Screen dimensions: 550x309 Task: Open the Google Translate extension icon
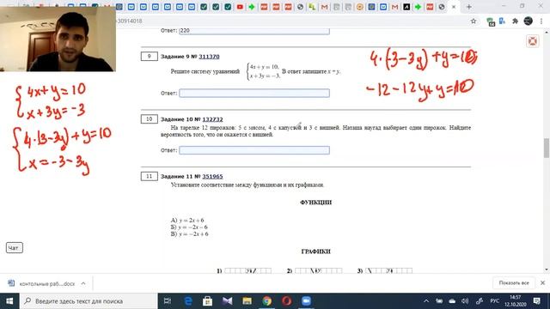pyautogui.click(x=502, y=21)
